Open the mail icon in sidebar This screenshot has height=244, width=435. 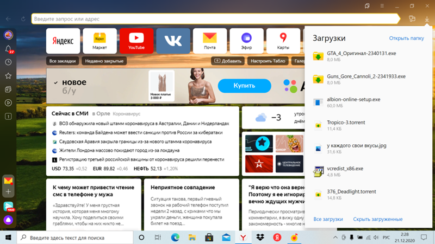tap(8, 181)
